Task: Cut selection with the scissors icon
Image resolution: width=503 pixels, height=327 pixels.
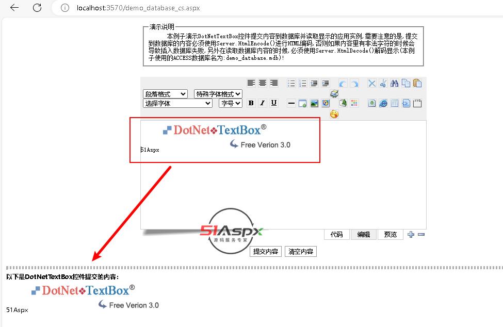Action: [383, 84]
